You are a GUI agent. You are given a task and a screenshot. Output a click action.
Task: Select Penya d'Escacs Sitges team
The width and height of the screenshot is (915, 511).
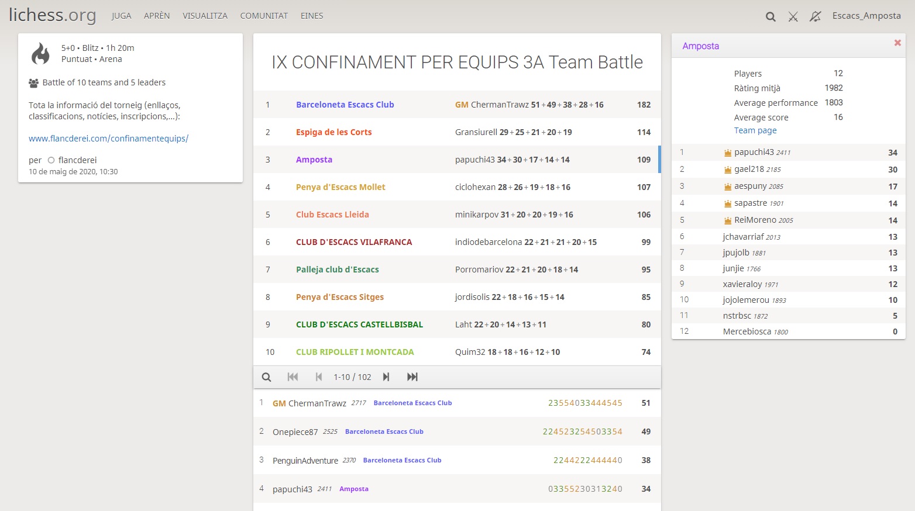(457, 297)
